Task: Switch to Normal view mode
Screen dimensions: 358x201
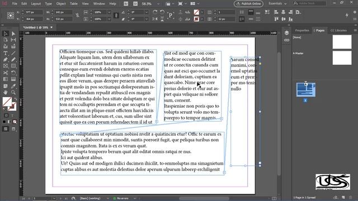Action: (x=6, y=129)
